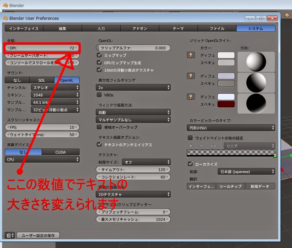
Task: Enable ウェイトペイントの色の設定 checkbox
Action: pyautogui.click(x=190, y=138)
